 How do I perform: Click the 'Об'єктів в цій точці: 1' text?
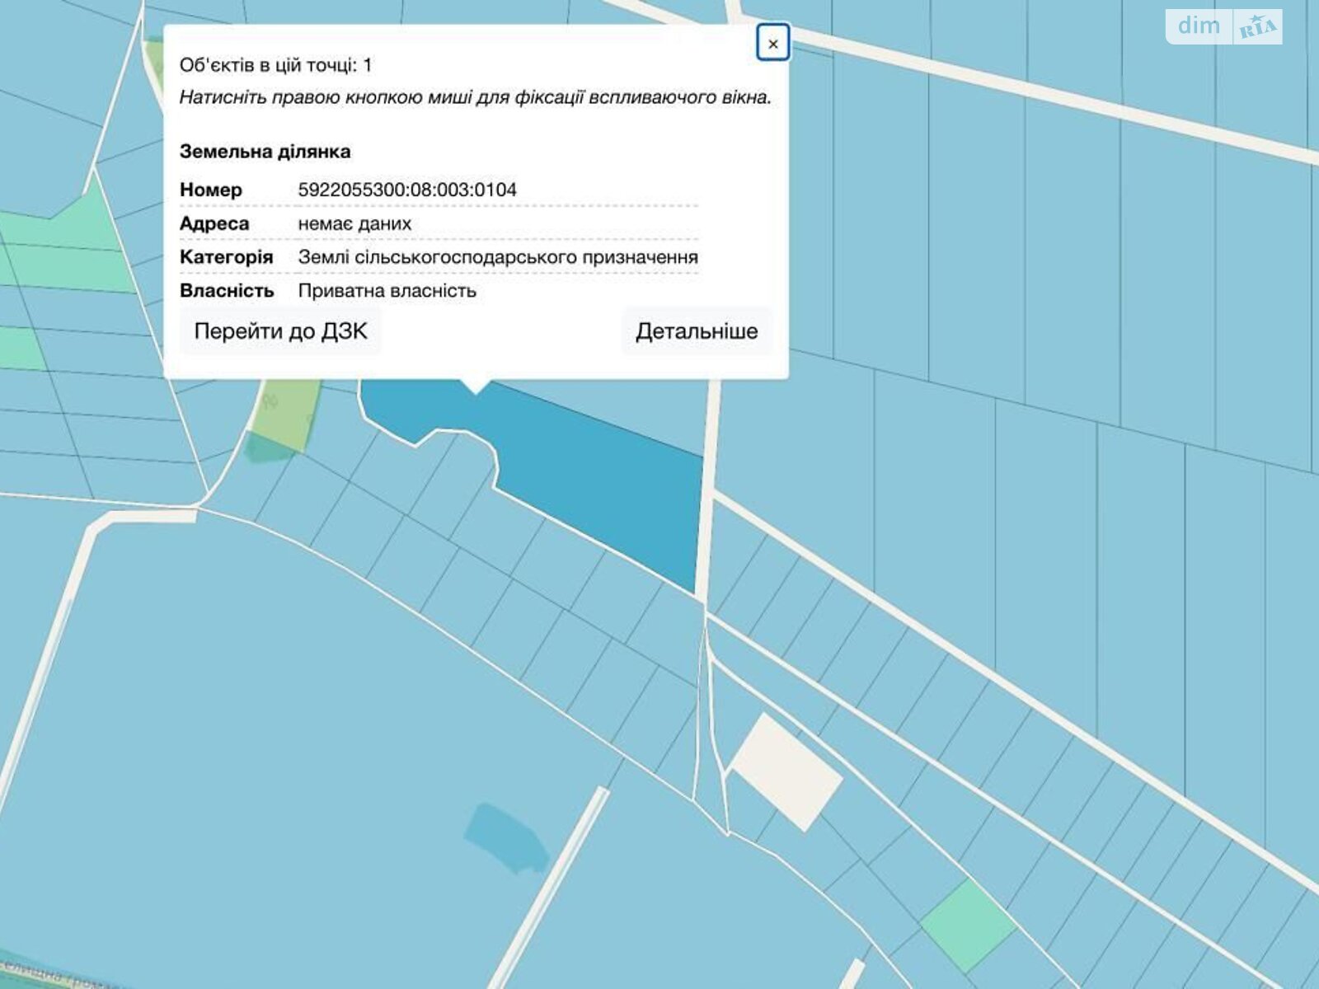pyautogui.click(x=275, y=65)
